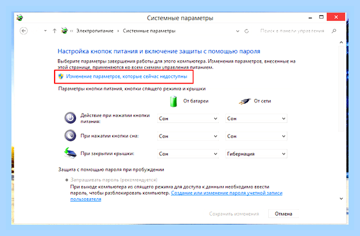Open lid close Гибернация dropdown
Screen dimensions: 360x236
pos(256,154)
